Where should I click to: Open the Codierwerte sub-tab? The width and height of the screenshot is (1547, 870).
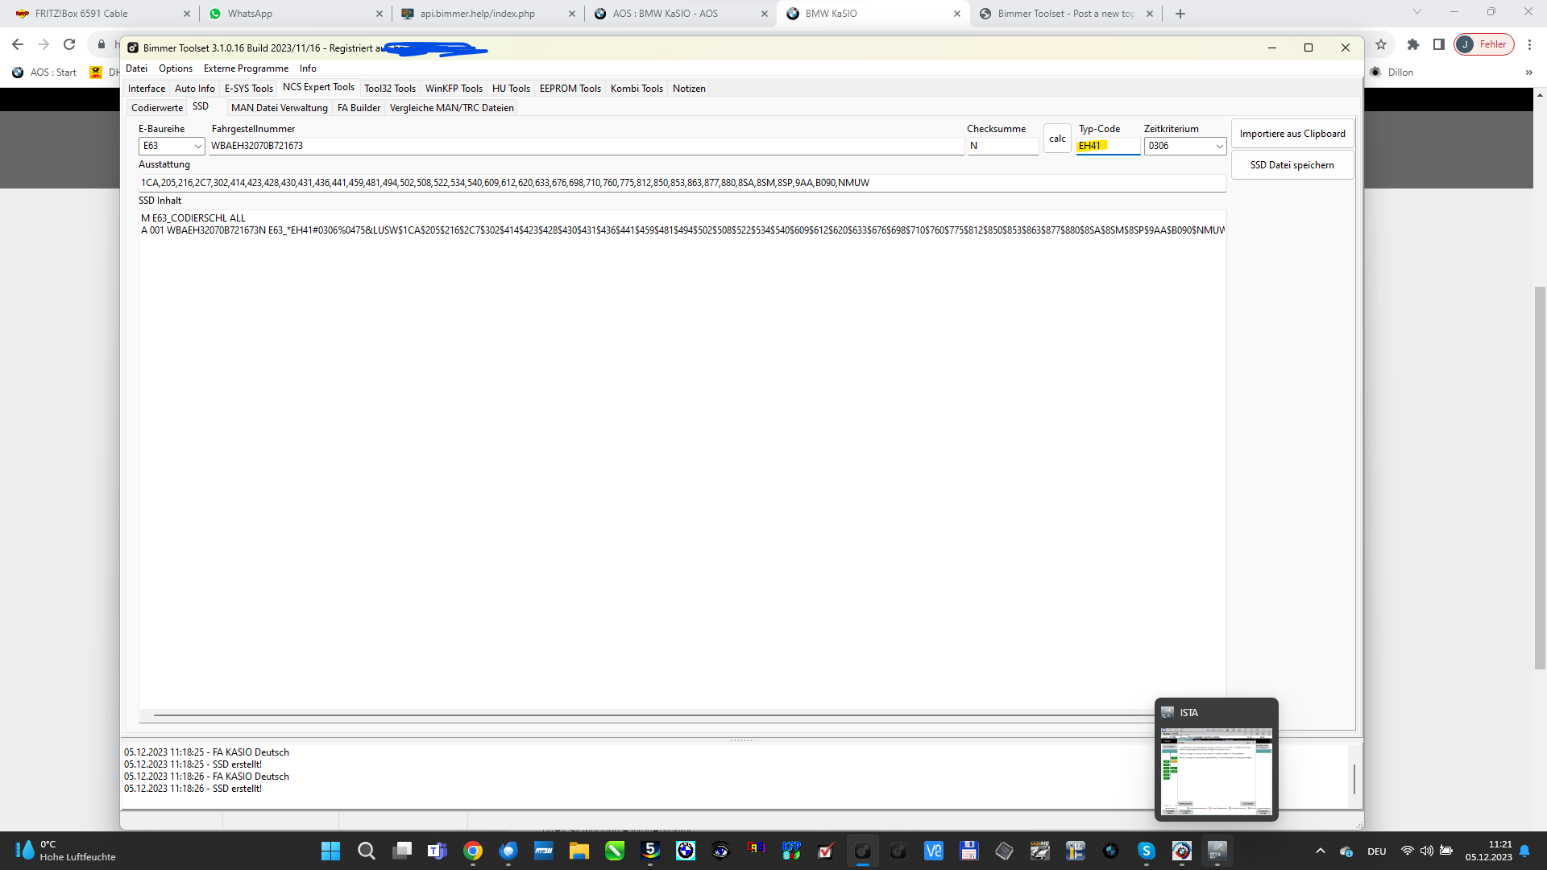click(x=157, y=108)
